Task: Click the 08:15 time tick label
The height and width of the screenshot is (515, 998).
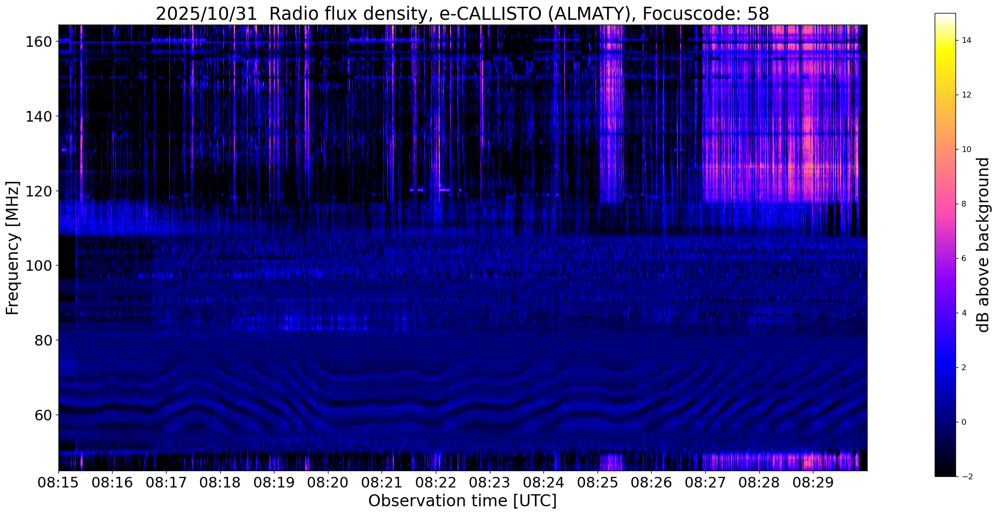Action: coord(58,483)
